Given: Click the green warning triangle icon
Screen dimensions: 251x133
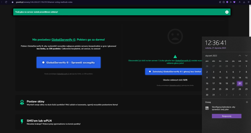Looking at the screenshot, I should (175, 57).
